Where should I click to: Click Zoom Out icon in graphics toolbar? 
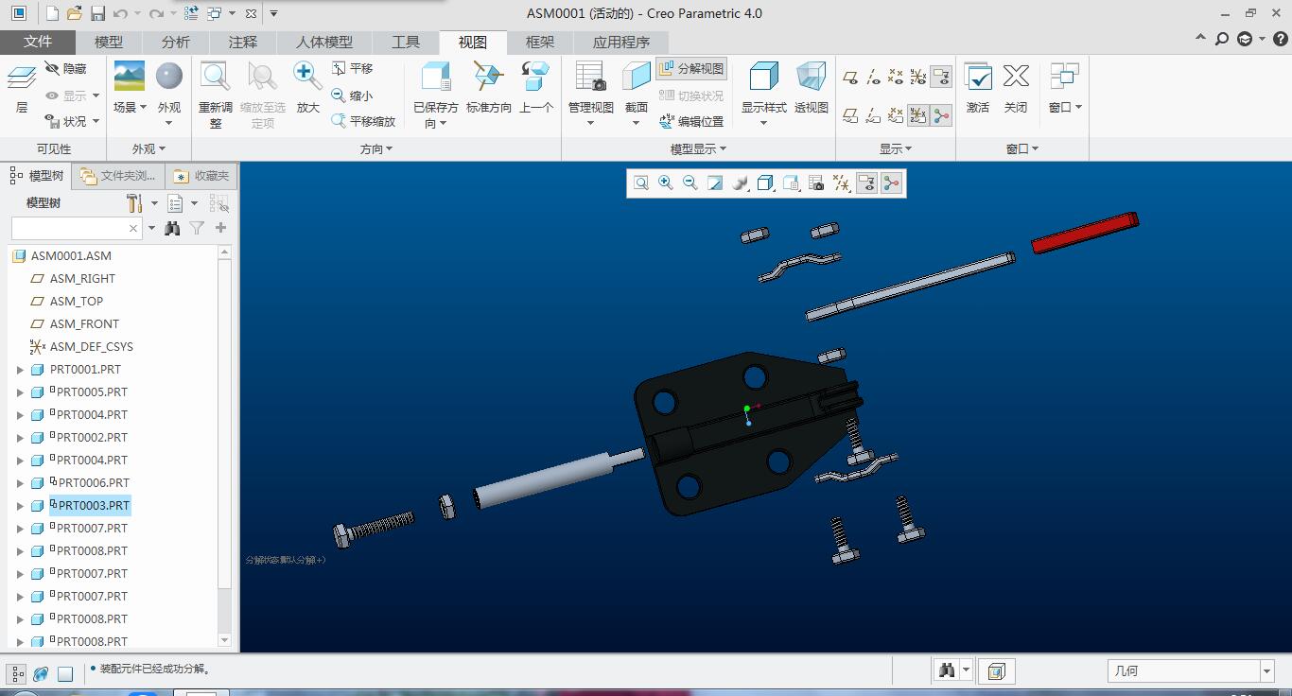(x=690, y=183)
